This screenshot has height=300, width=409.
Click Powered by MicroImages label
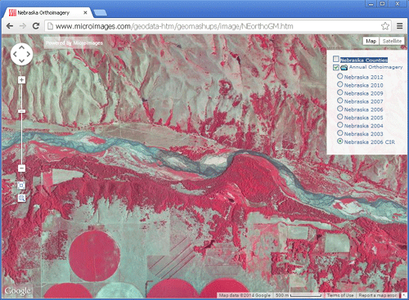74,43
